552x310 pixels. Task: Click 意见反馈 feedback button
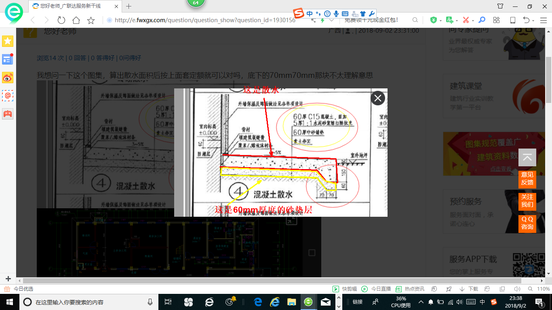[527, 179]
